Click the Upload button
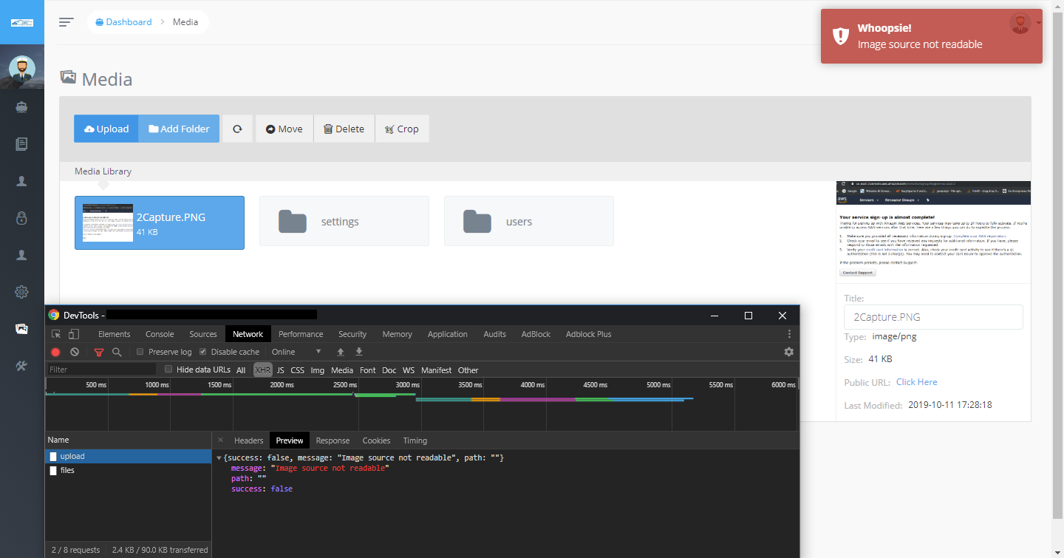The height and width of the screenshot is (558, 1064). click(x=106, y=129)
